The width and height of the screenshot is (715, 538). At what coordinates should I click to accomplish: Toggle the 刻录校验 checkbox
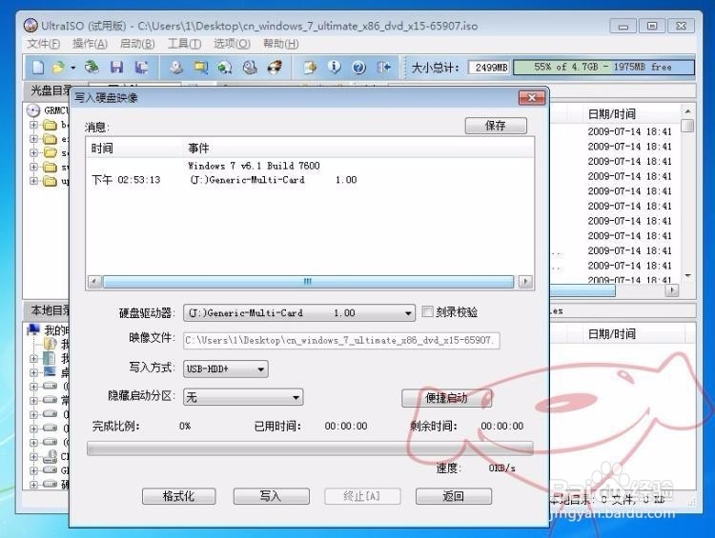427,311
